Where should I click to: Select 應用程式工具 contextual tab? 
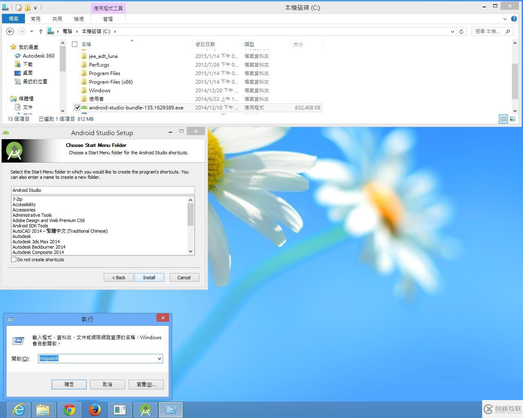(108, 8)
